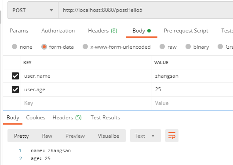Open the Tests tab
Image resolution: width=233 pixels, height=165 pixels.
pyautogui.click(x=227, y=31)
